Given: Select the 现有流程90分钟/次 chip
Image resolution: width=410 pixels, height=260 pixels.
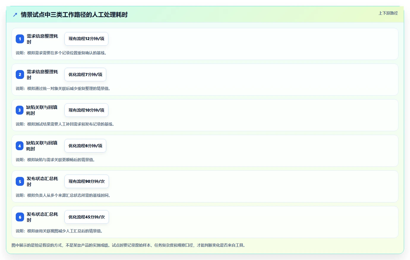Looking at the screenshot, I should tap(87, 181).
